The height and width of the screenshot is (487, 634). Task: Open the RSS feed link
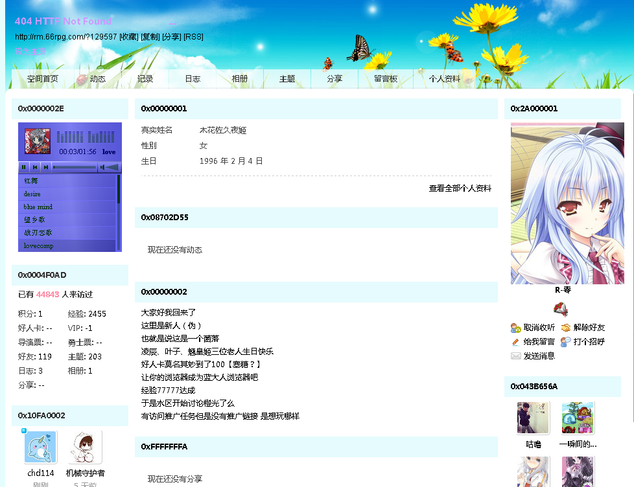point(193,37)
